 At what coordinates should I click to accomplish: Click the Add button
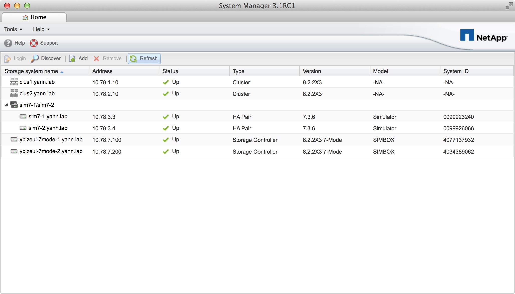point(78,58)
